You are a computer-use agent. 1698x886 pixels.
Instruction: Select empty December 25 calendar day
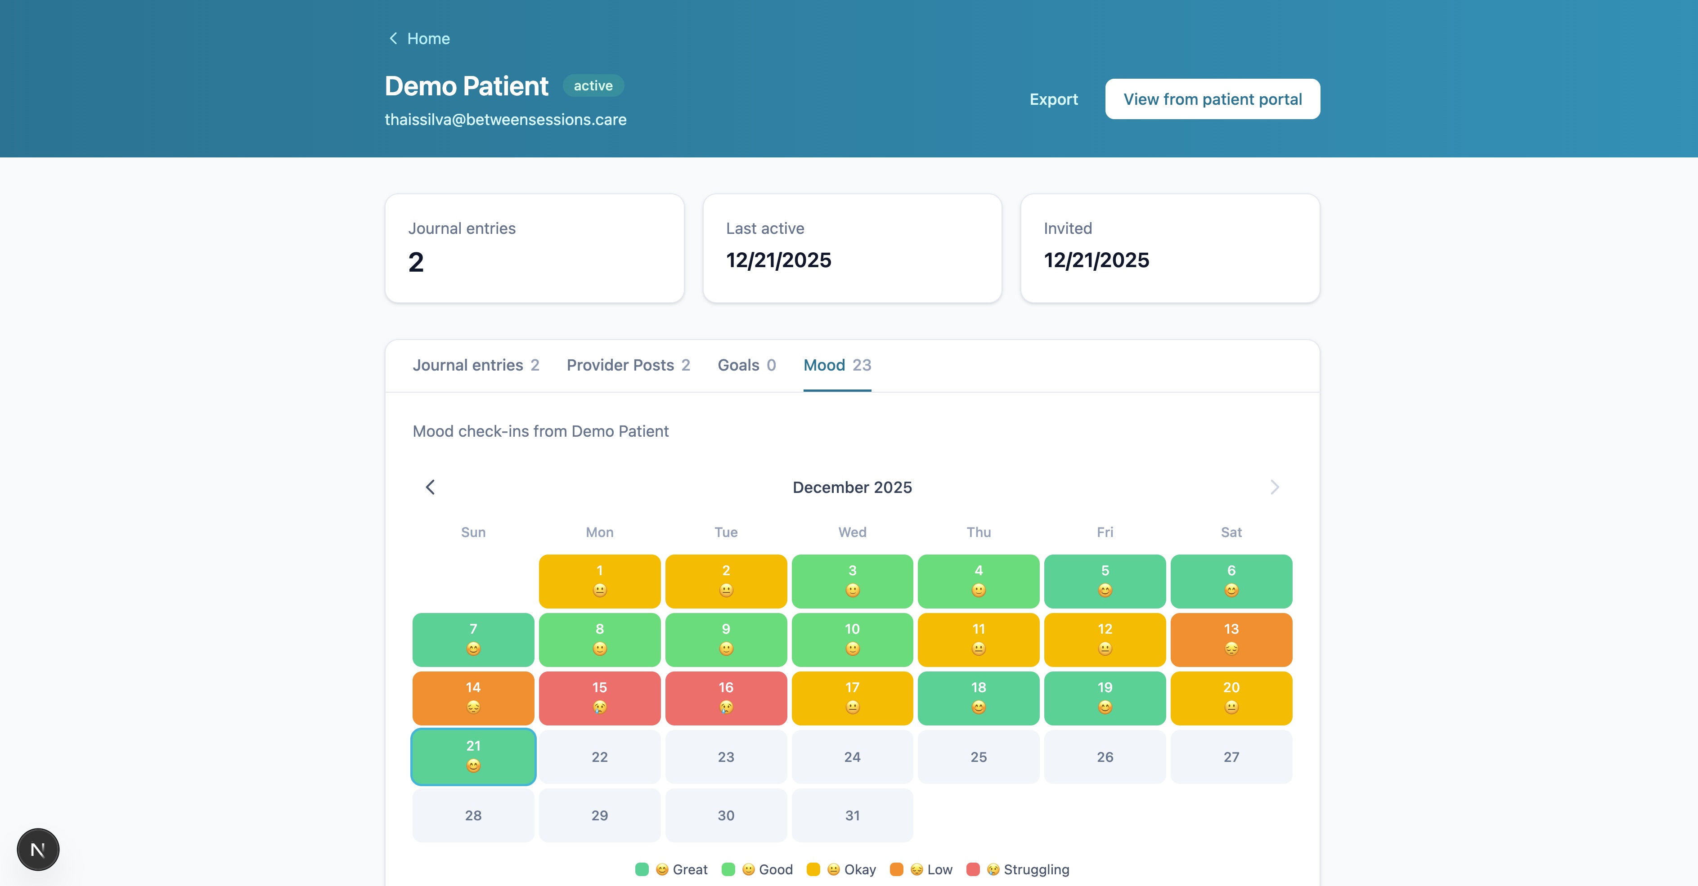coord(978,757)
